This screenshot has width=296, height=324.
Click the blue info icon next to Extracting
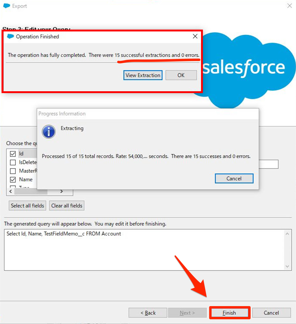pyautogui.click(x=49, y=132)
